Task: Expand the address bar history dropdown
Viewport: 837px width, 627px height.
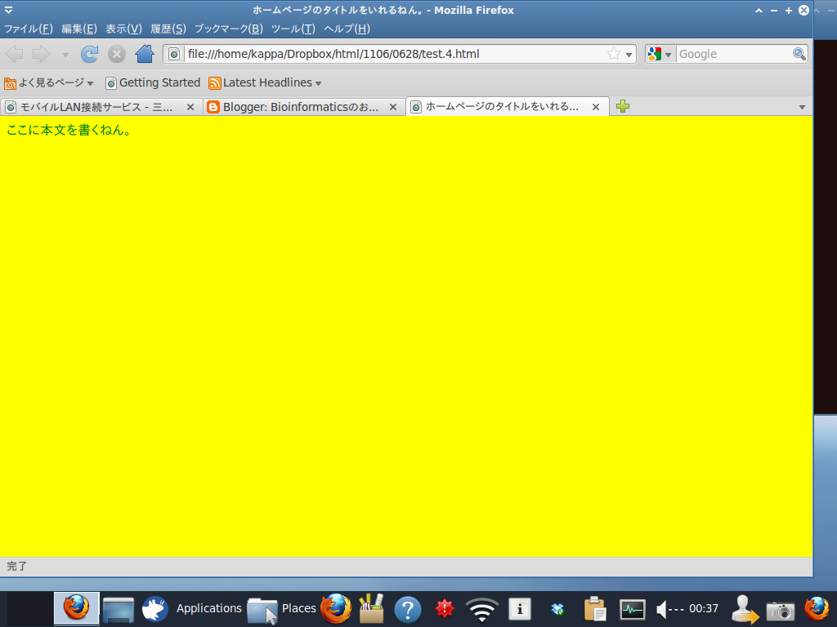Action: click(x=628, y=54)
